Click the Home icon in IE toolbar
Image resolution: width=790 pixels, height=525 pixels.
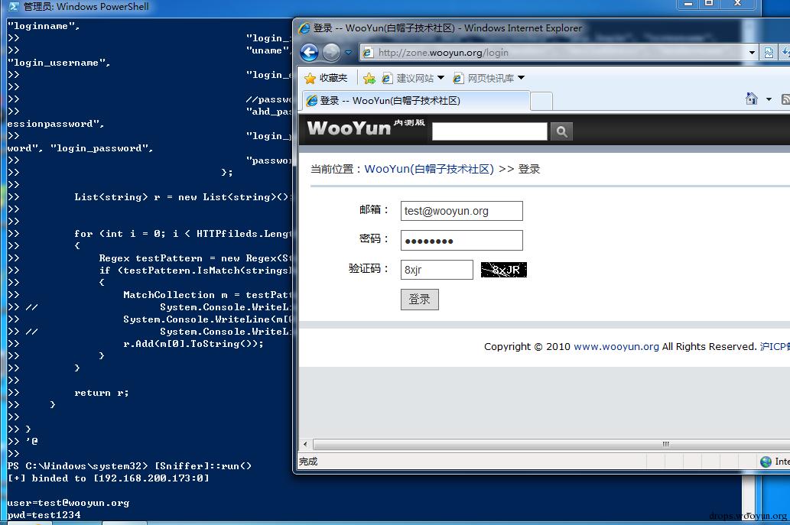[x=751, y=99]
